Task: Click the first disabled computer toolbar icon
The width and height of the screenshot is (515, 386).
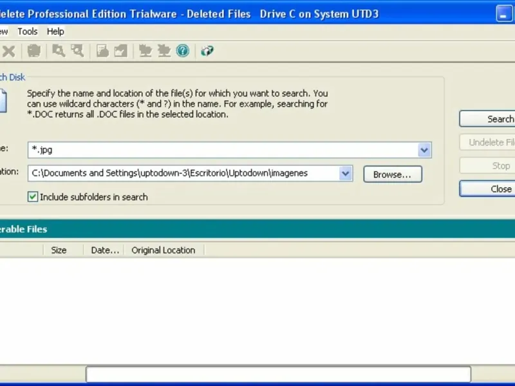Action: click(145, 51)
